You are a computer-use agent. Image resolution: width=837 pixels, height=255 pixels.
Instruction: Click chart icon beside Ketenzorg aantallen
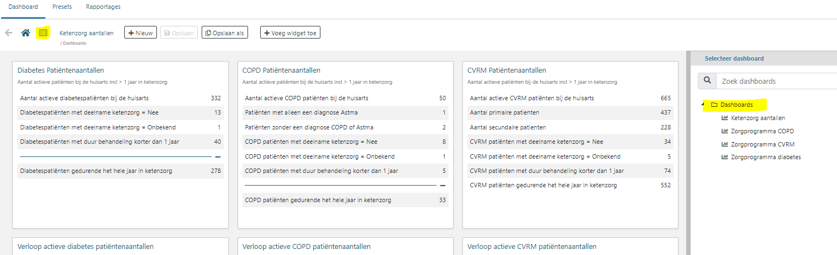725,118
